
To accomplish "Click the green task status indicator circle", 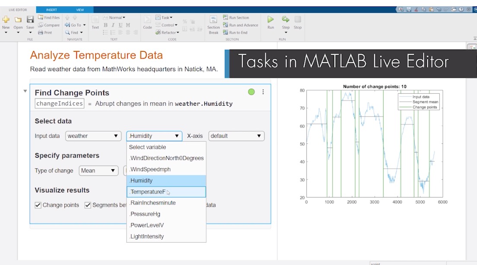I will pyautogui.click(x=251, y=92).
